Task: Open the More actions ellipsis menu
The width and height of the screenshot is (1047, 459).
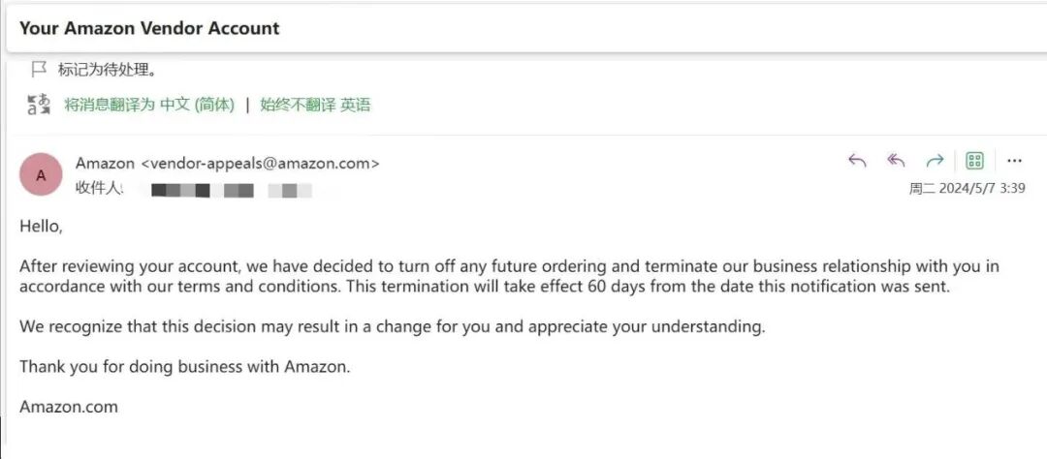Action: (x=1015, y=161)
